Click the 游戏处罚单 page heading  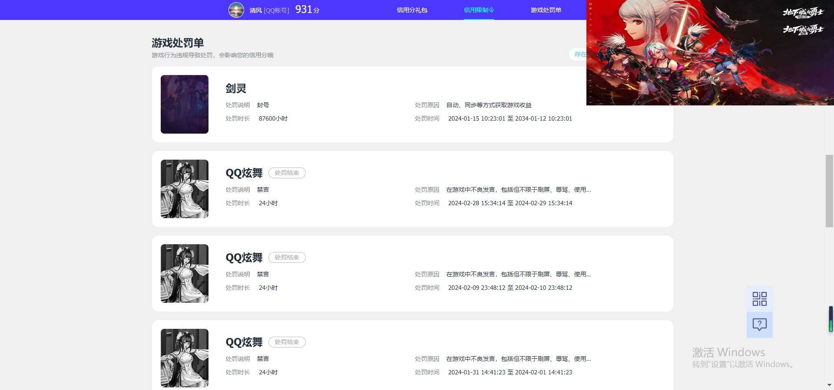pyautogui.click(x=178, y=43)
